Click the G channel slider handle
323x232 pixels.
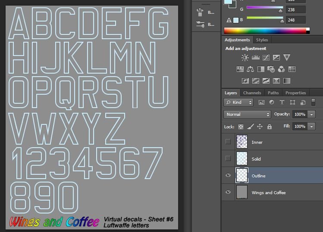click(x=280, y=11)
